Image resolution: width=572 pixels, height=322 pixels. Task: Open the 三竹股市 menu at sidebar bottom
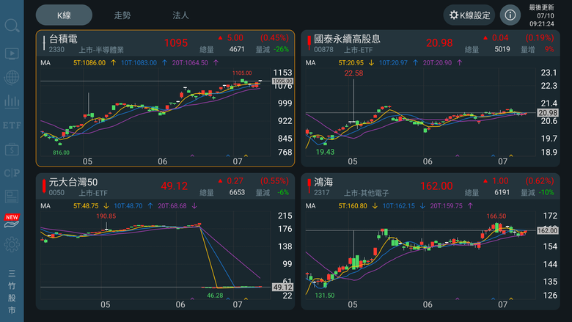12,292
